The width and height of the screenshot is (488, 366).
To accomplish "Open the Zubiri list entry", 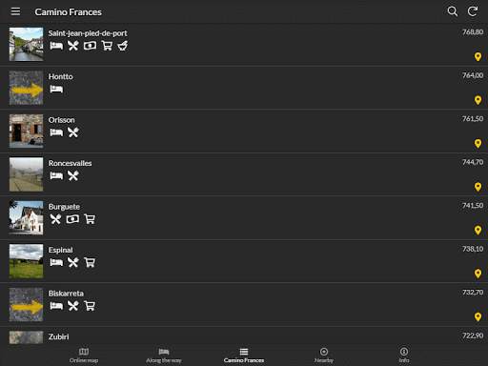I will point(244,336).
